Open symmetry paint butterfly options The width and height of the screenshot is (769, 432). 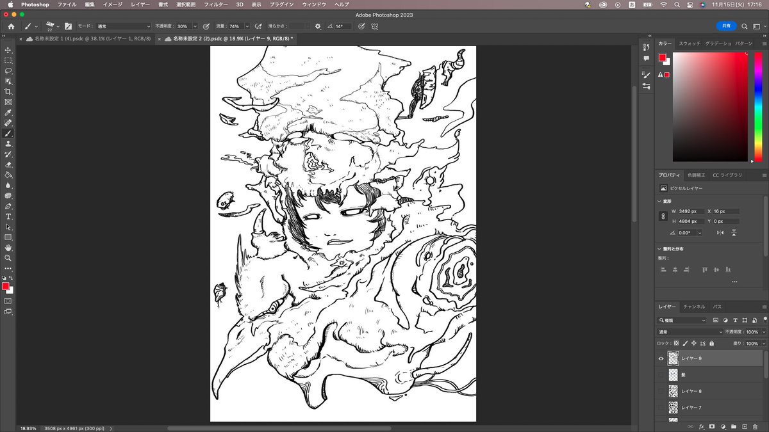(x=375, y=26)
